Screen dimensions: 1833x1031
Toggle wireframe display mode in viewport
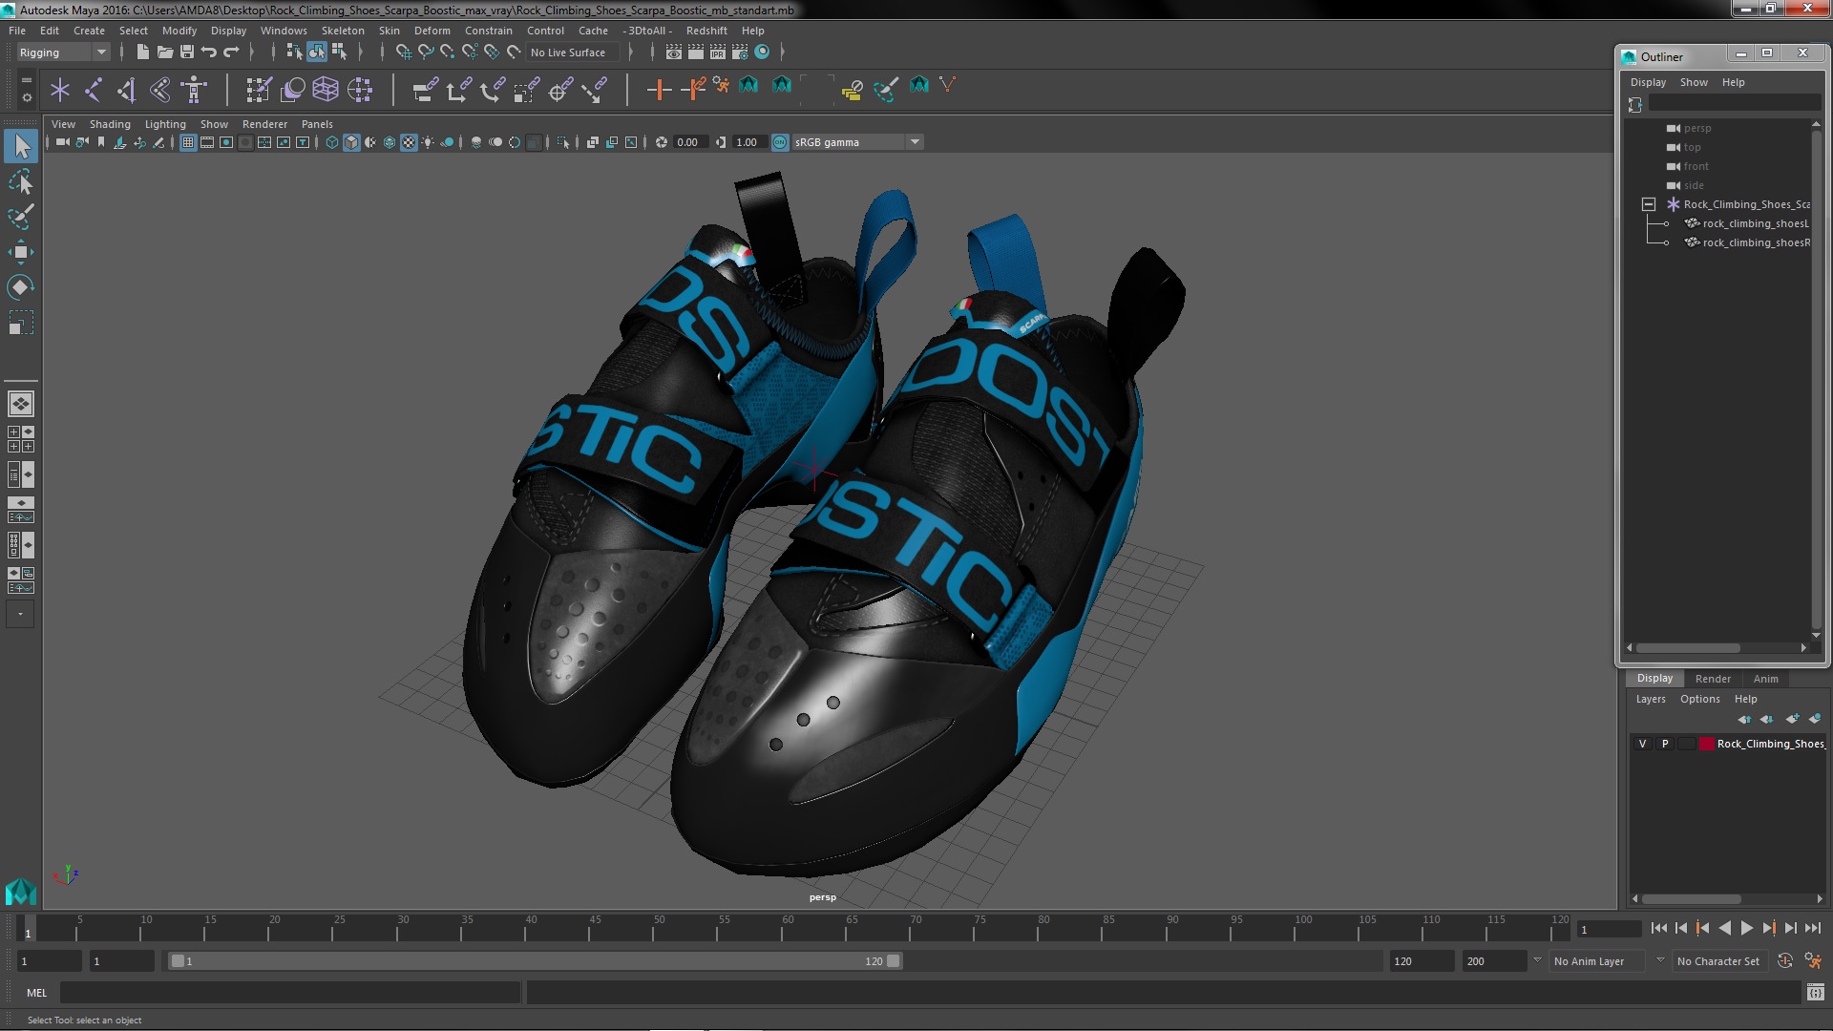point(332,142)
